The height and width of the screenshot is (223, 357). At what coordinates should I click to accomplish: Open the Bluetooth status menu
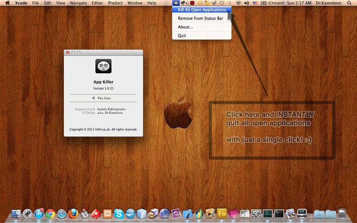click(x=230, y=3)
